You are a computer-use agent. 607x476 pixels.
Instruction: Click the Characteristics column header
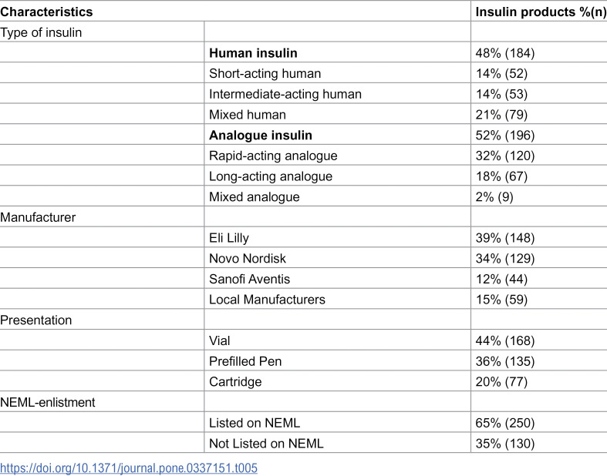[46, 12]
